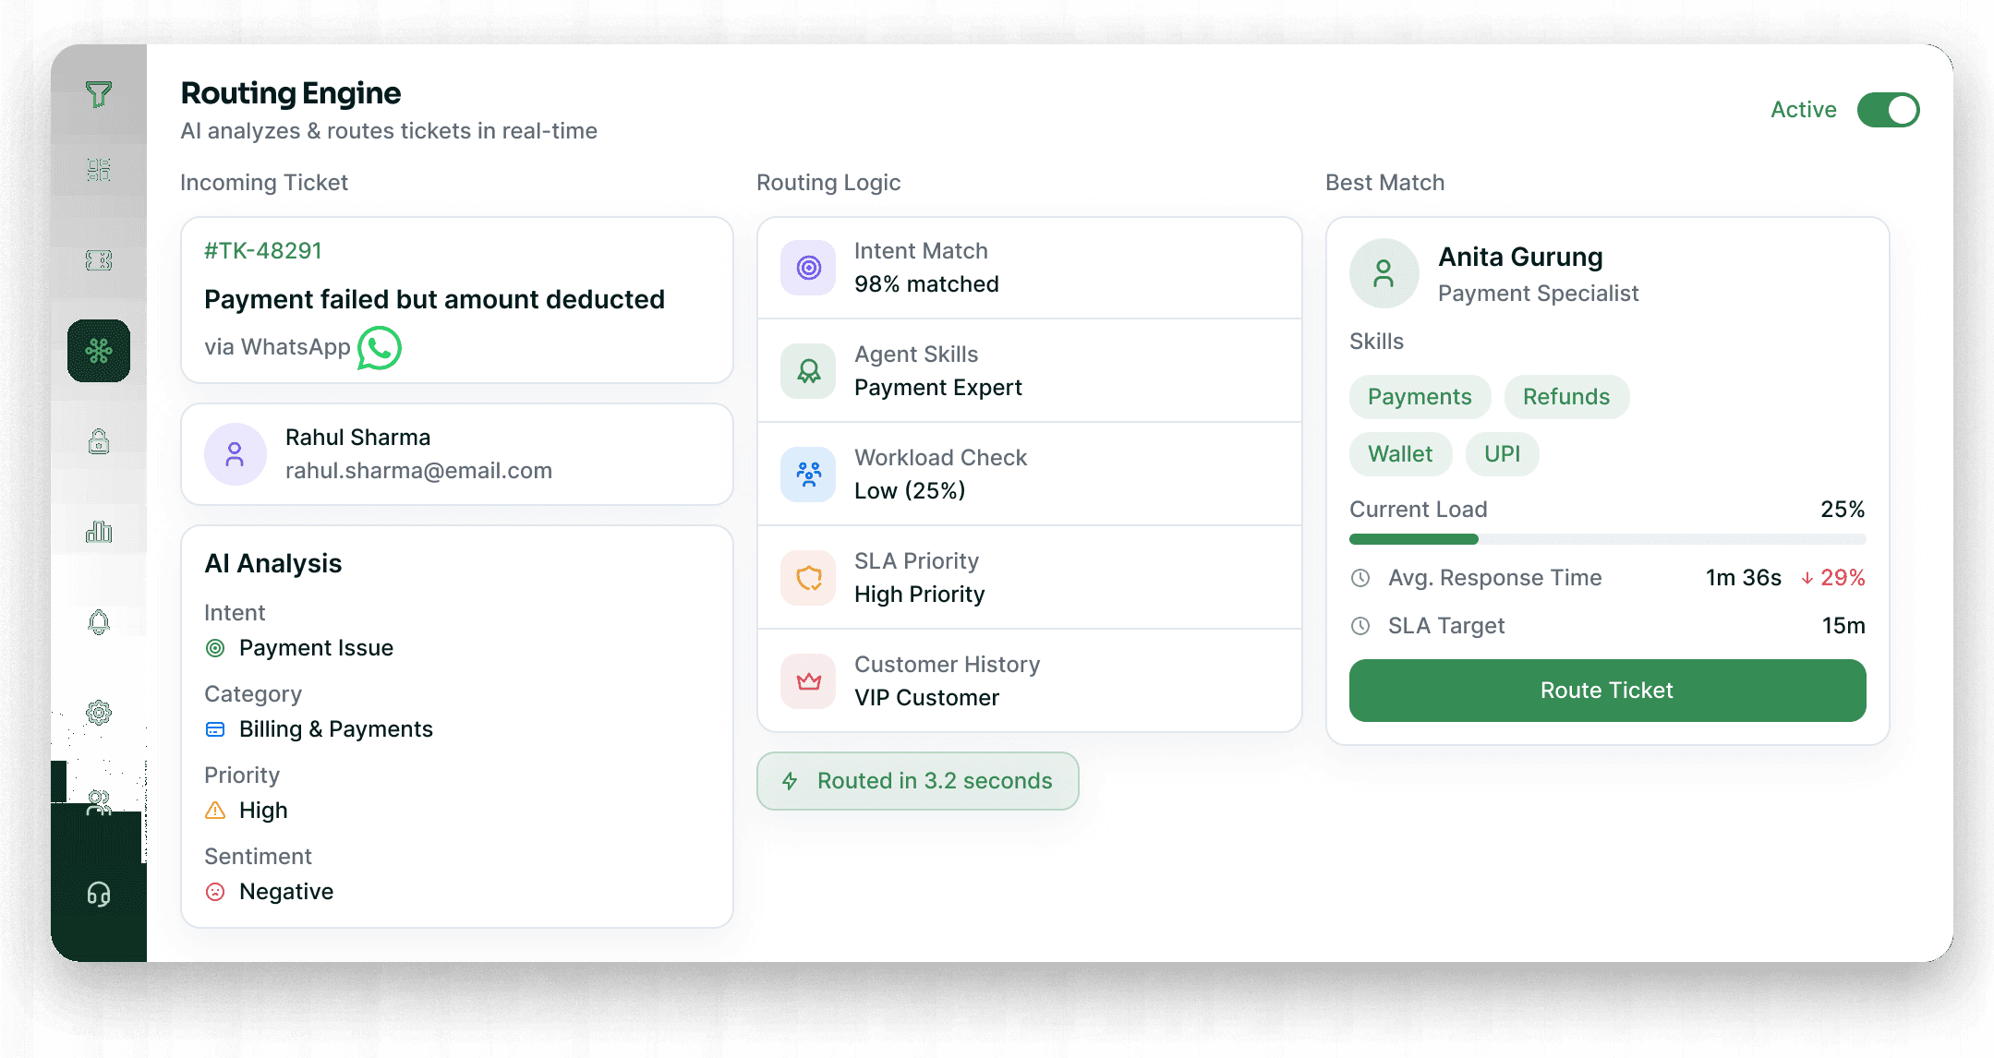Screen dimensions: 1994x1058
Task: Click the WhatsApp channel icon
Action: point(380,348)
